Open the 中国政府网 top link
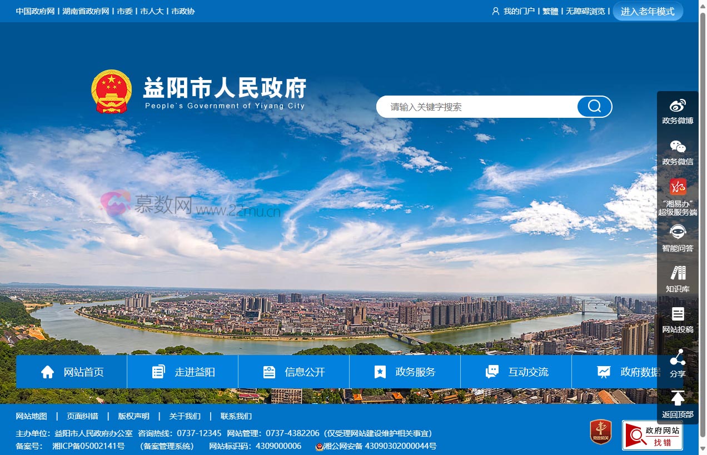The width and height of the screenshot is (707, 455). tap(35, 11)
